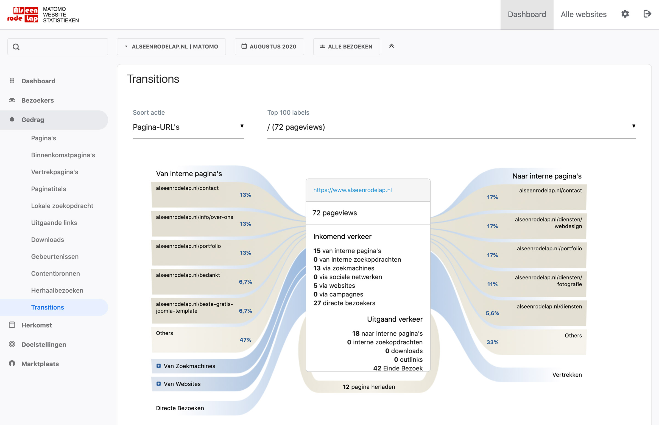Open the Soort actie dropdown

tap(188, 127)
